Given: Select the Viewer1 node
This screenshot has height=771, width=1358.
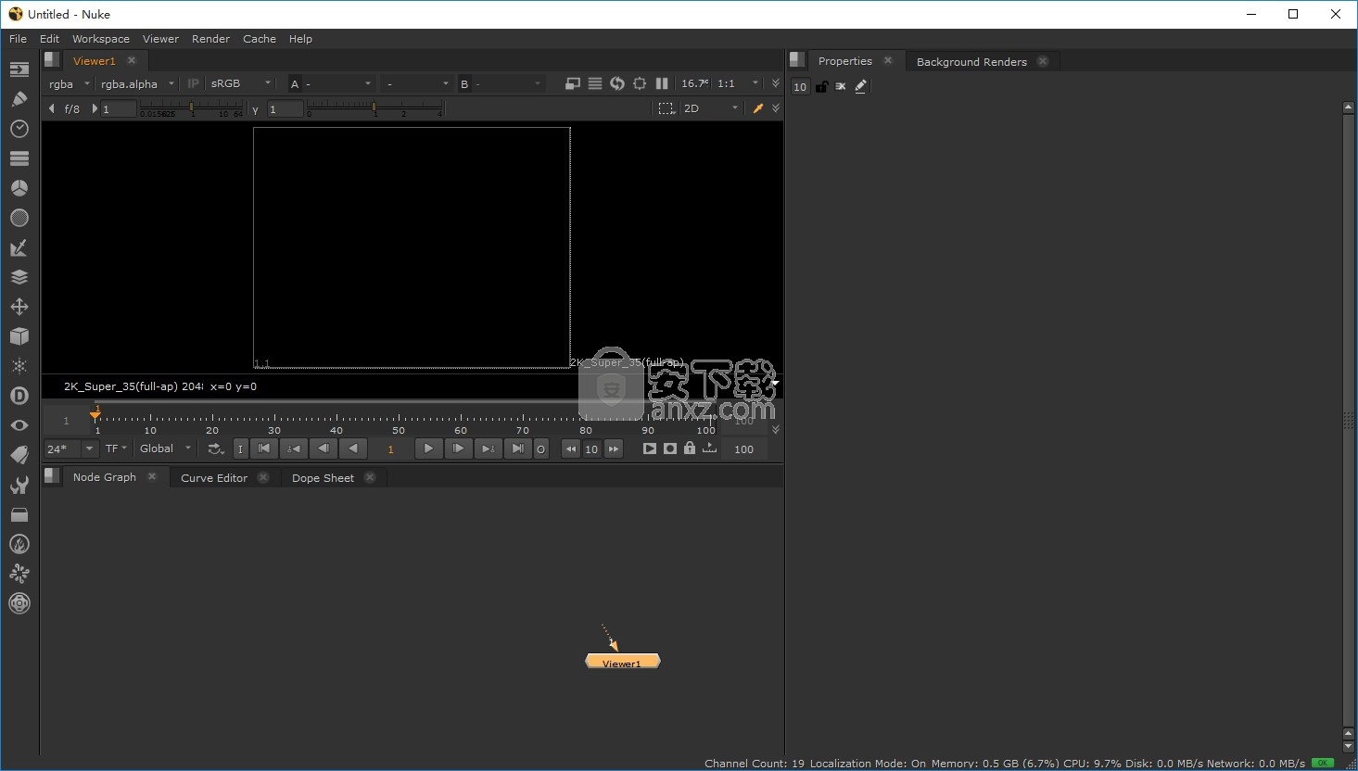Looking at the screenshot, I should (622, 662).
